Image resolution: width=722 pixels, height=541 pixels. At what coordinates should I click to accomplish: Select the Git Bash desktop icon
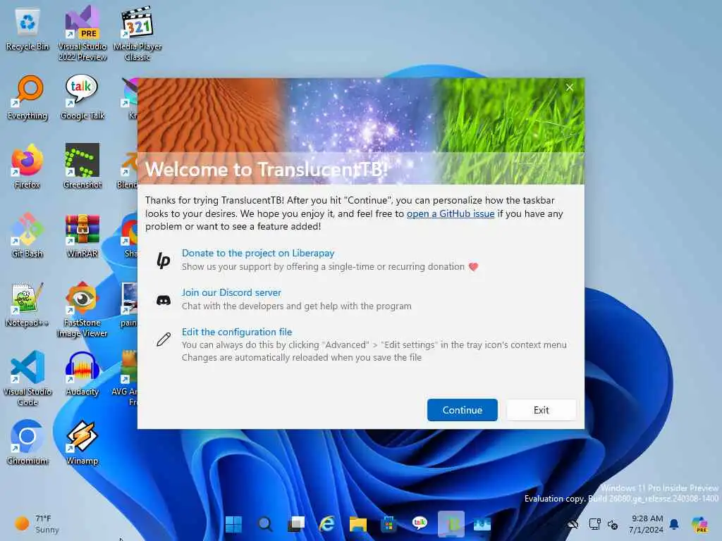click(x=27, y=235)
